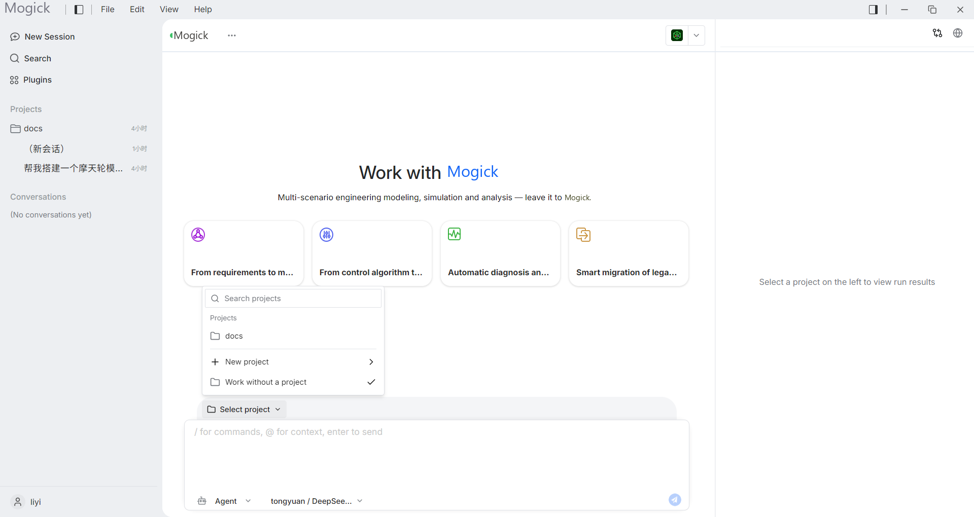Open the branch compare icon in right panel

pos(937,33)
